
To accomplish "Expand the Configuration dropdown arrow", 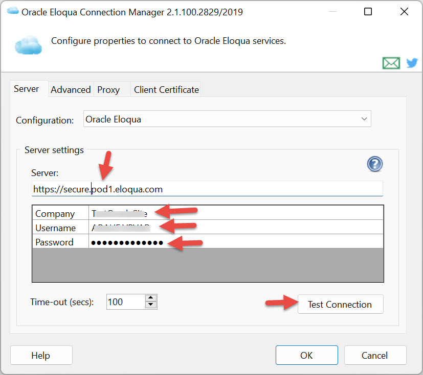I will pyautogui.click(x=364, y=119).
